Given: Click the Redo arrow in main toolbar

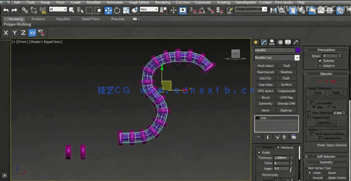Looking at the screenshot, I should [x=15, y=10].
